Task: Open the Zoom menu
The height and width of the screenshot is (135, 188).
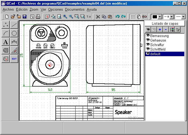Action: click(x=34, y=9)
